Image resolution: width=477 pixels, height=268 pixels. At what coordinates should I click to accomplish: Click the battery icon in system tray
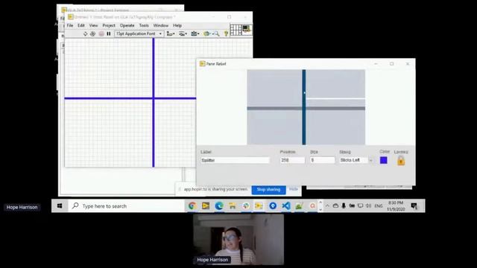coord(352,206)
